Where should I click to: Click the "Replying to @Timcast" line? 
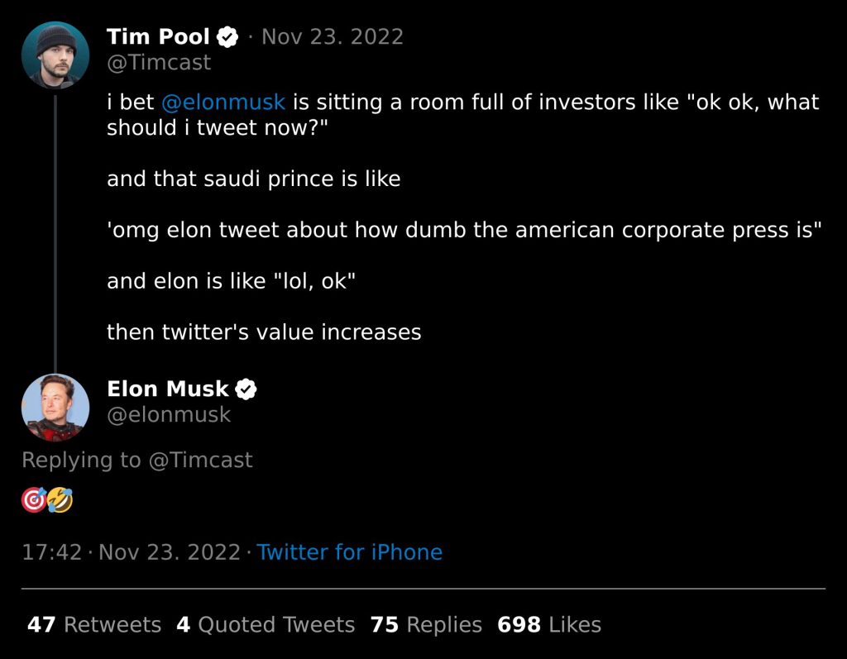click(137, 460)
